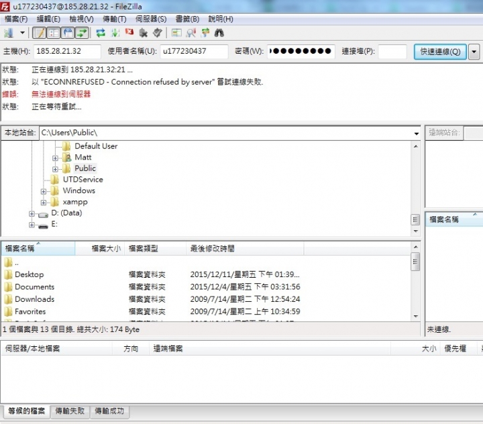Select the parent directory '..' entry
483x424 pixels.
(16, 262)
